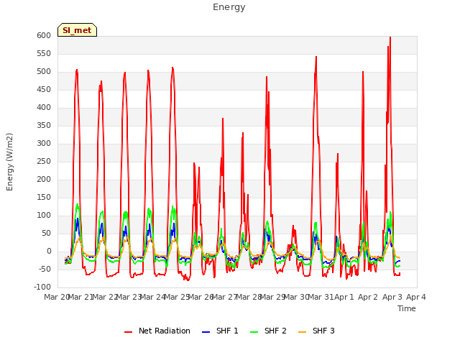Click the 100 y-axis tick label
Screen dimensions: 460x345
[44, 216]
